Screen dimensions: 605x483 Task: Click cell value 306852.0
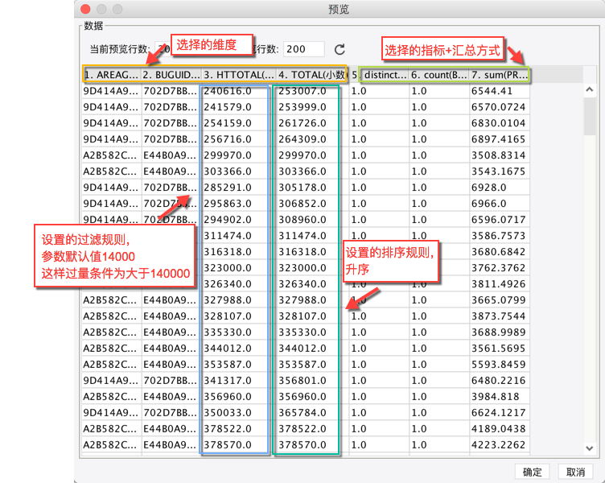(302, 204)
